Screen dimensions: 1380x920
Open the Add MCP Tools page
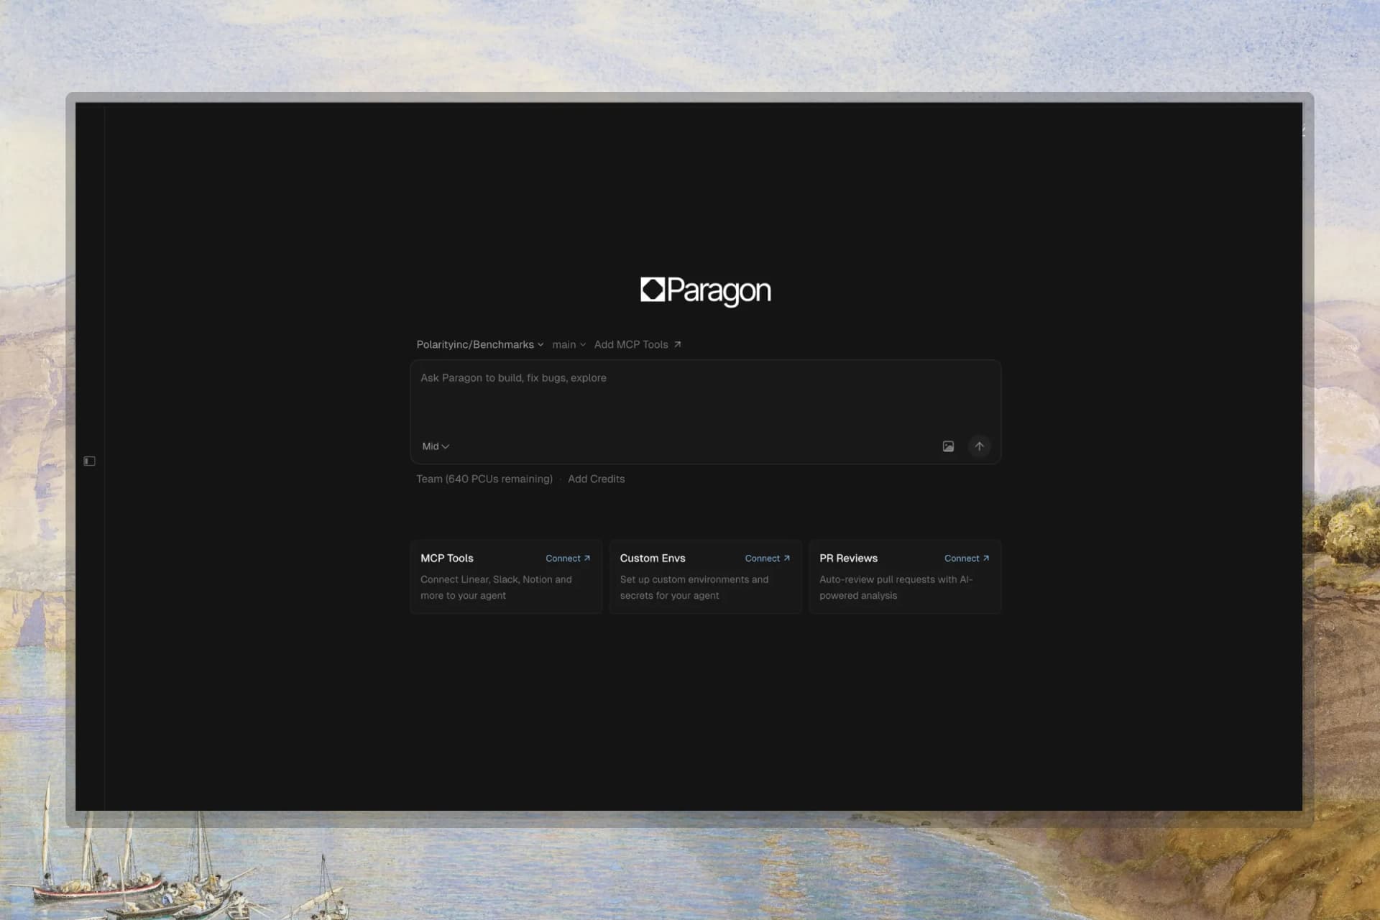coord(632,344)
